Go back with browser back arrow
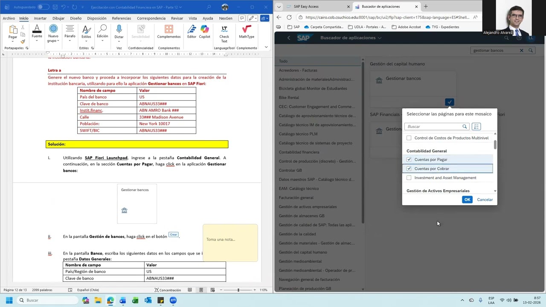This screenshot has height=307, width=546. click(x=279, y=17)
